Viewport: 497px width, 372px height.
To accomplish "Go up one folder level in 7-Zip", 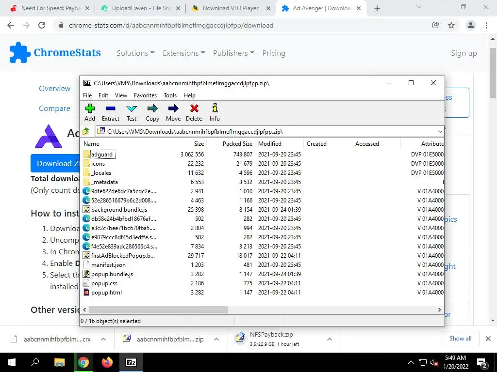I will [85, 131].
